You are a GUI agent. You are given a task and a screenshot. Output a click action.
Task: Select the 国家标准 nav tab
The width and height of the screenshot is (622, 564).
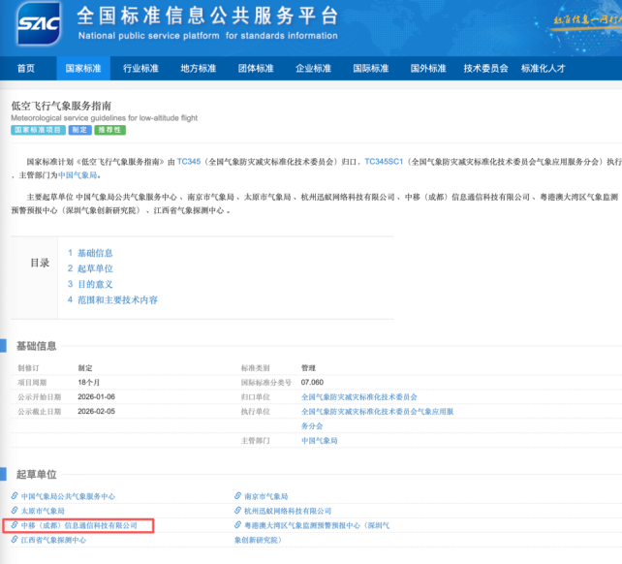(83, 68)
